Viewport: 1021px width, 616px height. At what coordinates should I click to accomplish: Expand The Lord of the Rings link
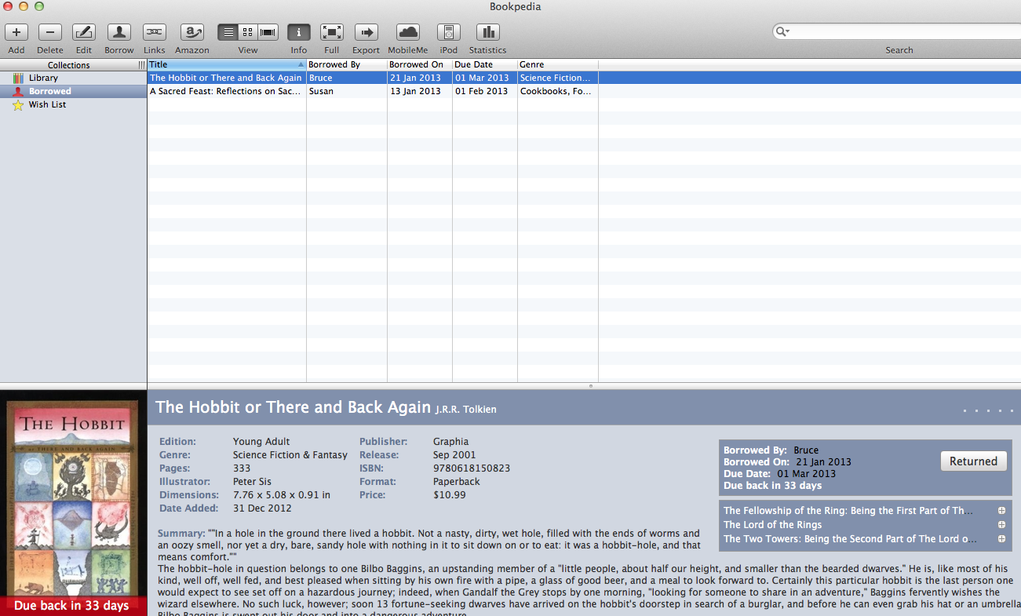tap(1001, 525)
